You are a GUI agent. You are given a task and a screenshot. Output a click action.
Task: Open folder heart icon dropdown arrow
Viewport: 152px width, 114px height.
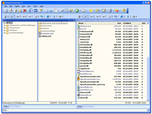point(120,11)
